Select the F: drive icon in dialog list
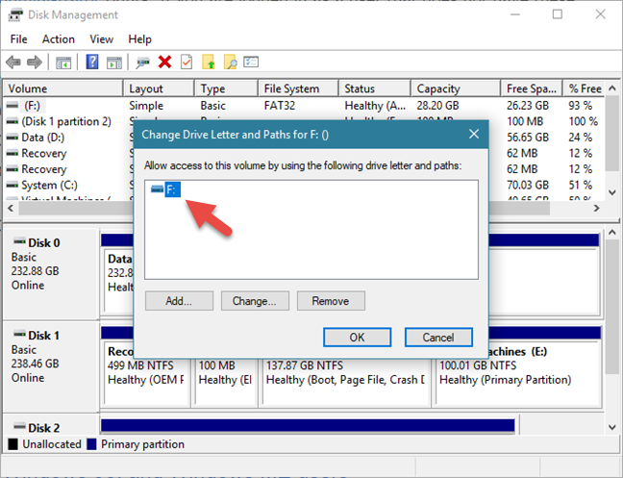Image resolution: width=623 pixels, height=478 pixels. tap(158, 189)
